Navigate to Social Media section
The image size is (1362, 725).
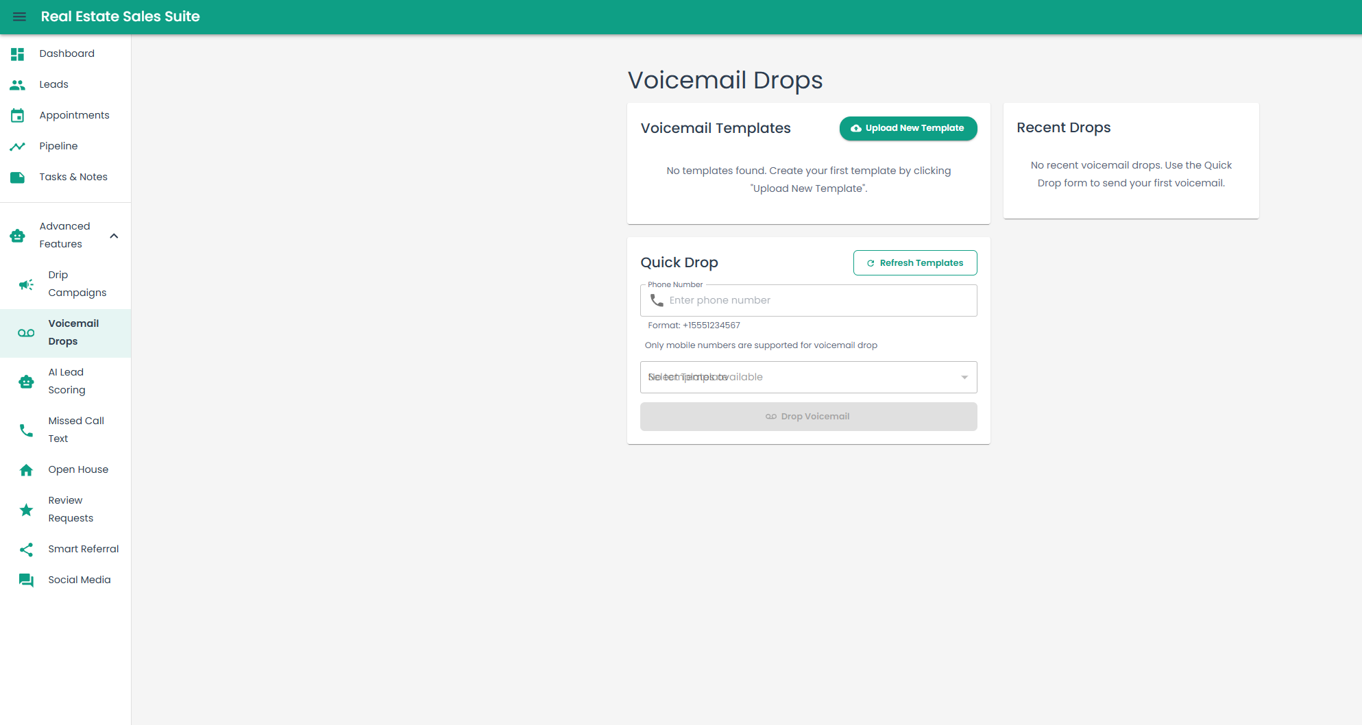(x=79, y=580)
